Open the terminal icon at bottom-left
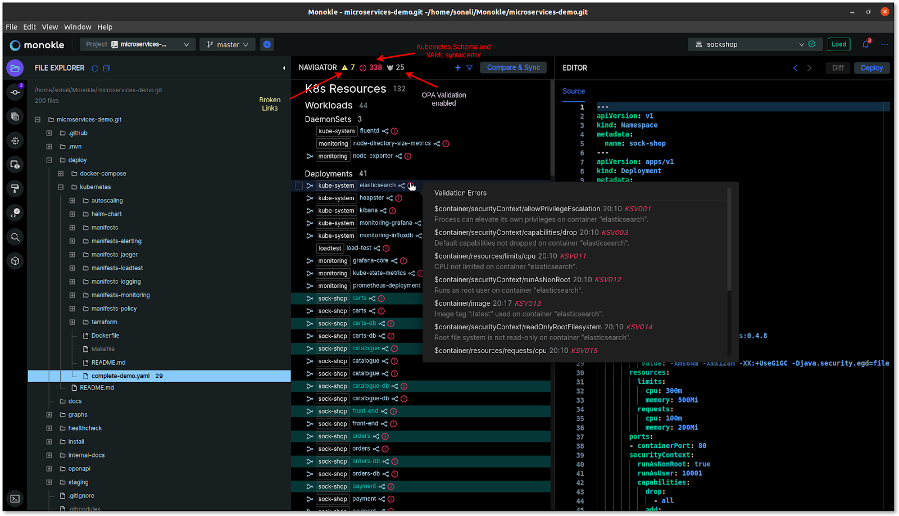 tap(15, 499)
